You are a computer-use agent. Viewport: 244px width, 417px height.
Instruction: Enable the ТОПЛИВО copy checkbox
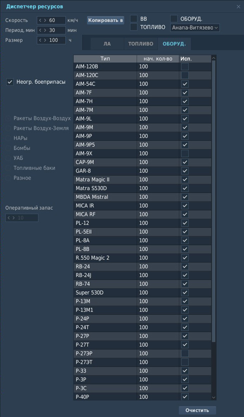(134, 27)
